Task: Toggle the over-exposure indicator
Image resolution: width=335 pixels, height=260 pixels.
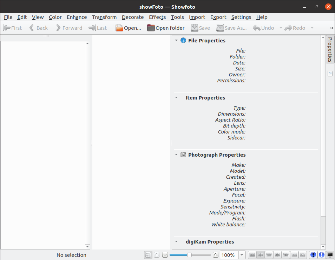Action: (x=321, y=255)
